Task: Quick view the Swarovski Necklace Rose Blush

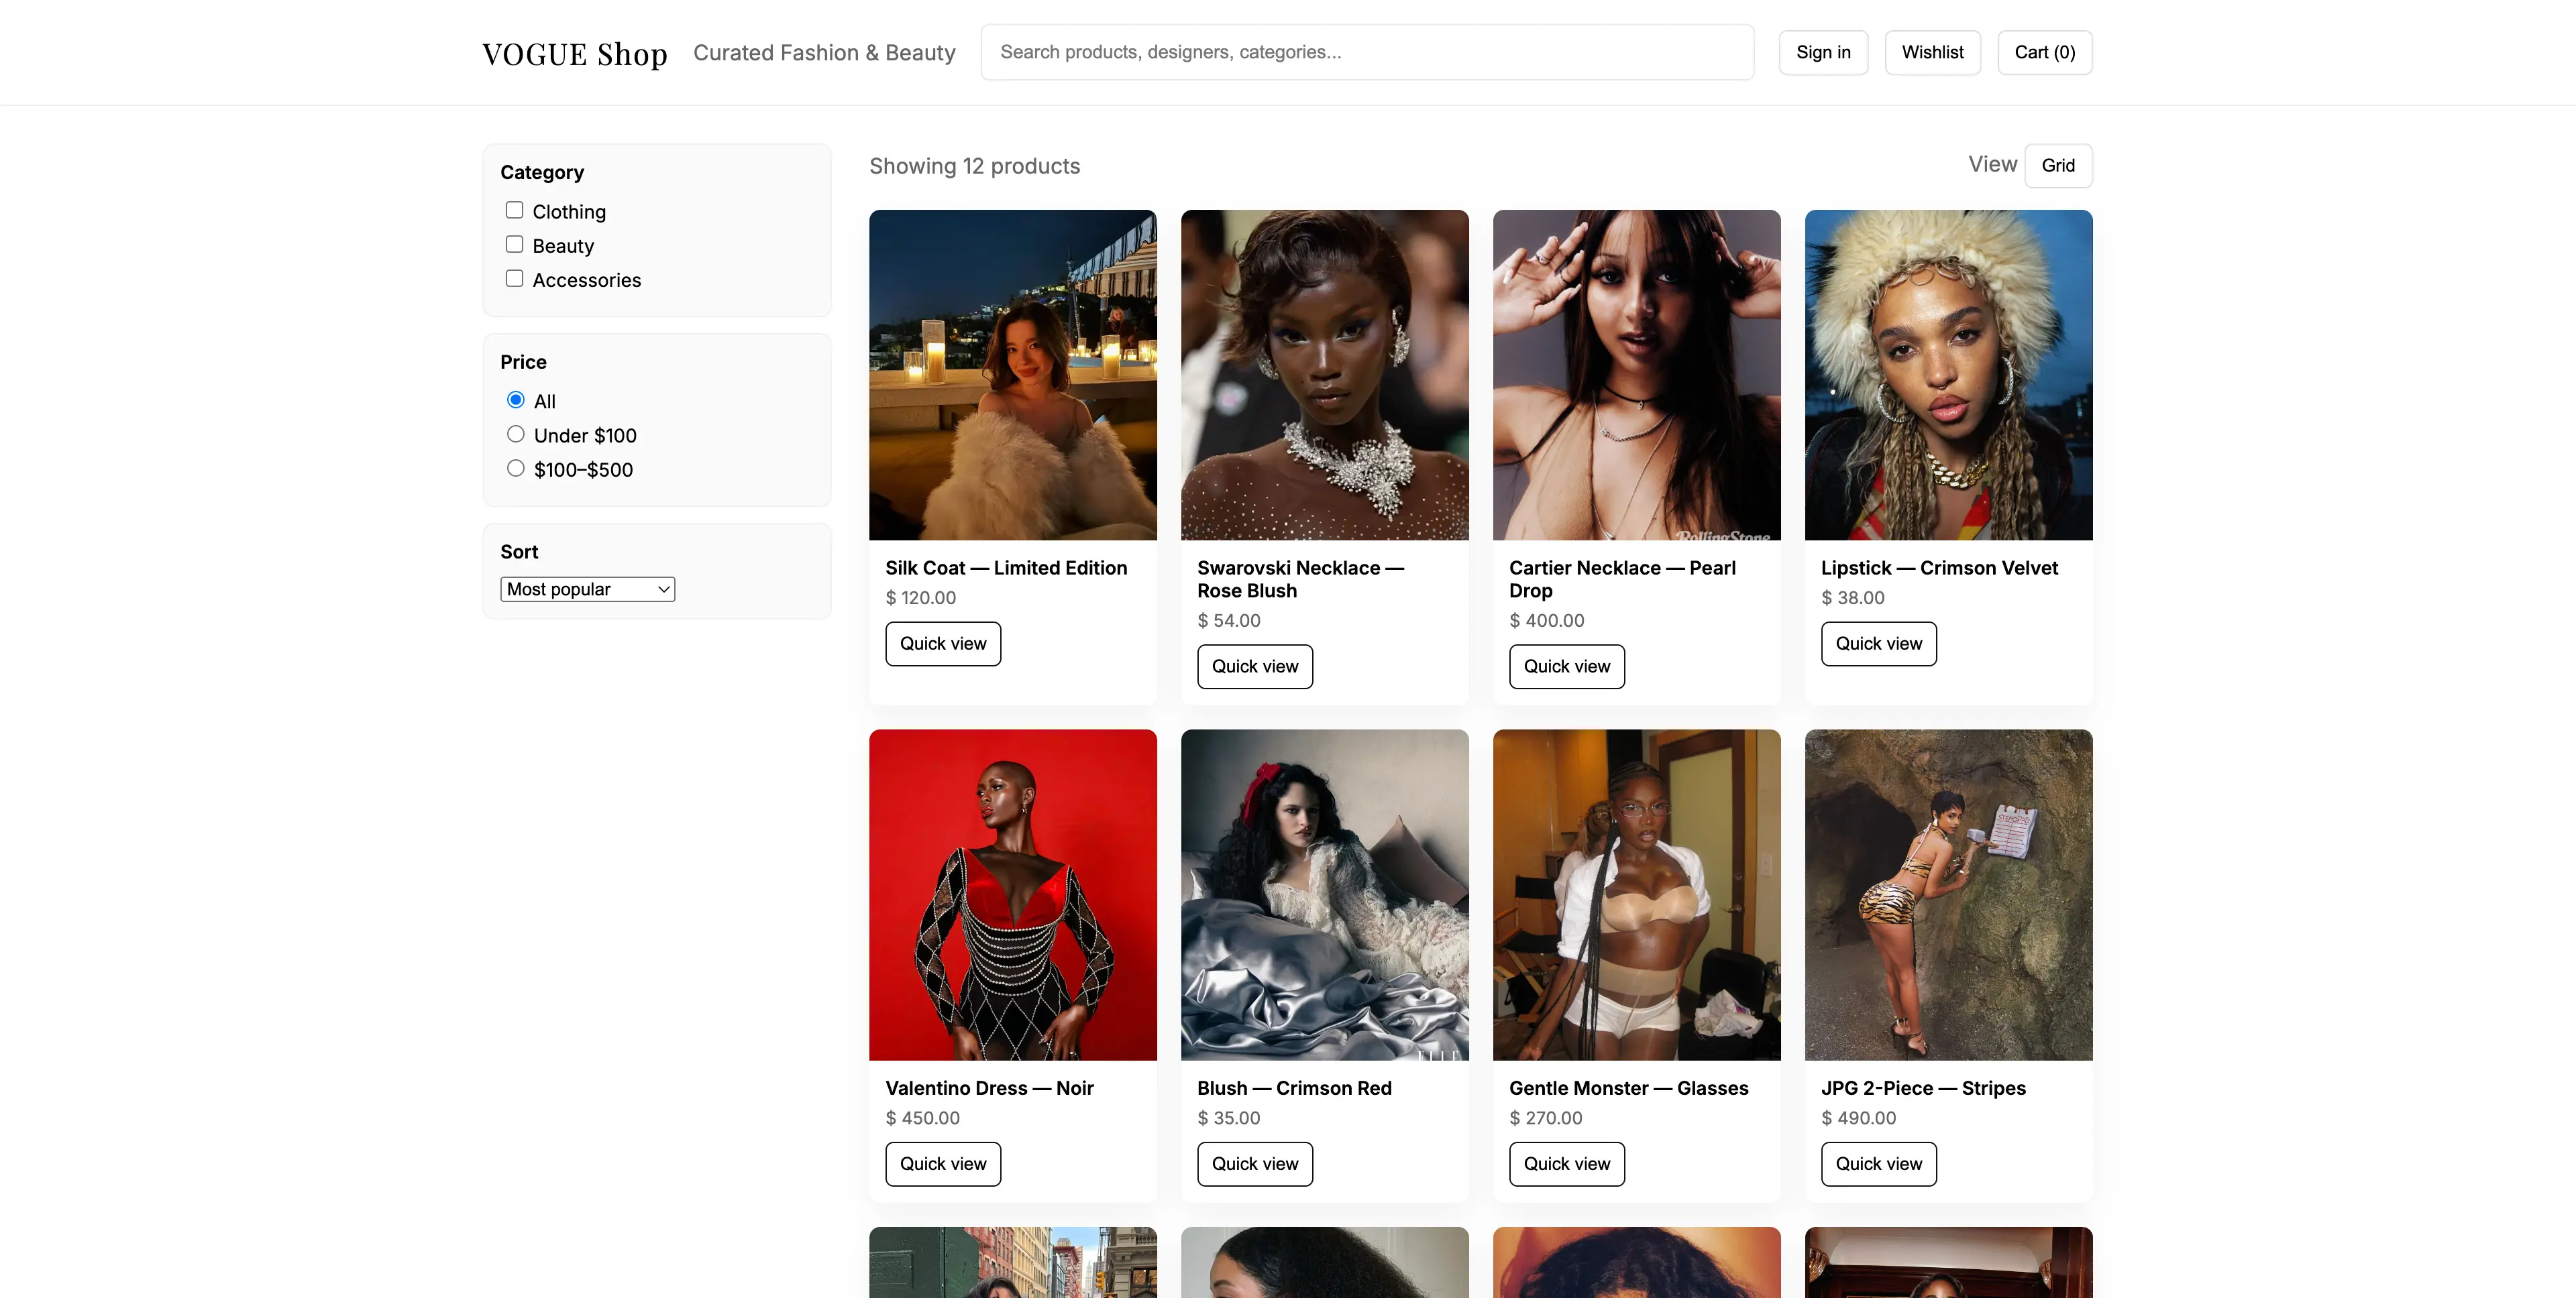Action: tap(1254, 666)
